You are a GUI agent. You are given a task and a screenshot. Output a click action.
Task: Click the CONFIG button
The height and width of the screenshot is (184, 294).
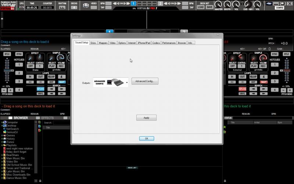(279, 8)
